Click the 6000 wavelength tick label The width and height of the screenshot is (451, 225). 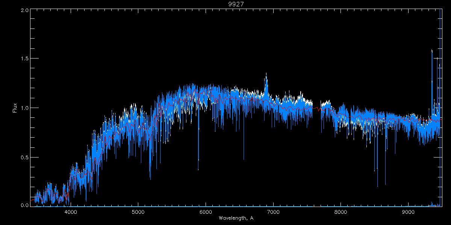pos(206,211)
